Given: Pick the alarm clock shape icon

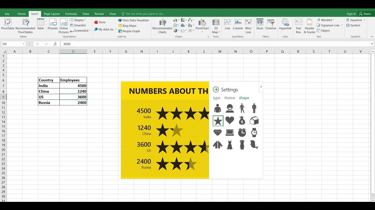Looking at the screenshot, I should [242, 133].
